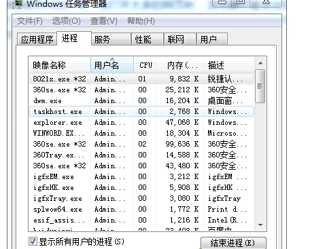Select the igfxEM.exe process
The height and width of the screenshot is (249, 327).
(141, 176)
